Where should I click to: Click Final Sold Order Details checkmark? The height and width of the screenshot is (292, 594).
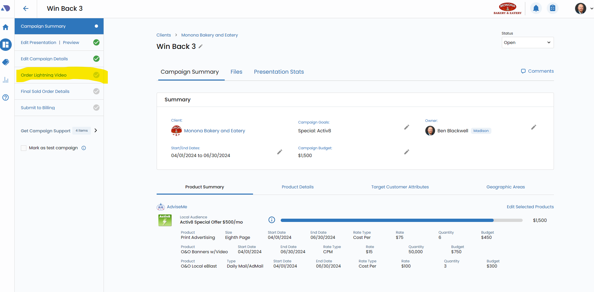96,91
